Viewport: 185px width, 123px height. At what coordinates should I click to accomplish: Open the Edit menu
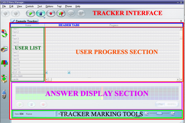(11, 6)
